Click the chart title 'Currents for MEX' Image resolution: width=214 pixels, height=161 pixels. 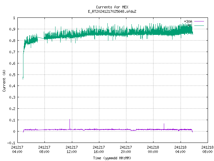112,7
